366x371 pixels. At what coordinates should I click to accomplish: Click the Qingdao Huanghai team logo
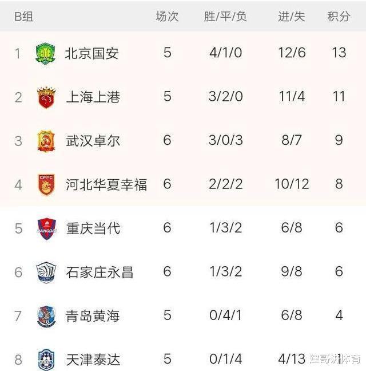(46, 316)
